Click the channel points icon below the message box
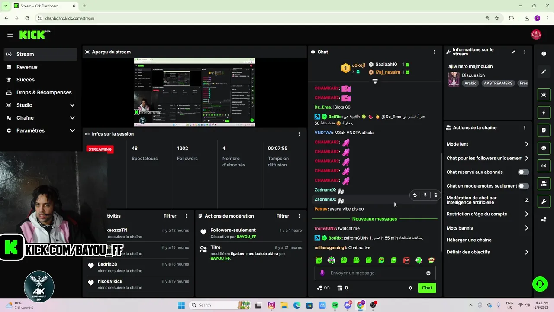 click(x=323, y=288)
